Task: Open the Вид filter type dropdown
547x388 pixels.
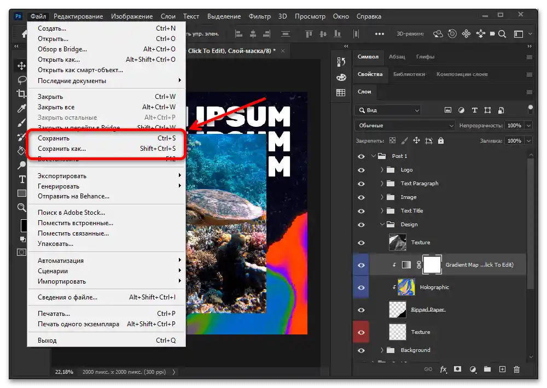Action: pyautogui.click(x=388, y=110)
